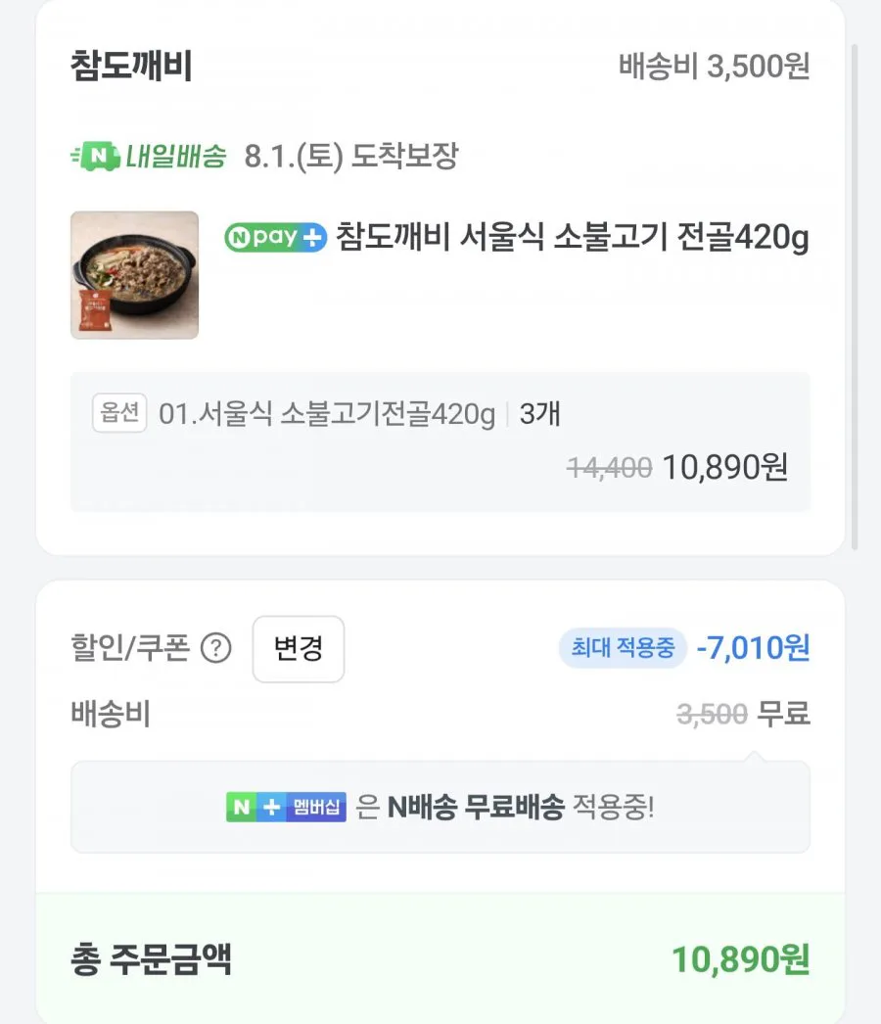
Task: Tap the -7,010원 discount amount
Action: 753,648
